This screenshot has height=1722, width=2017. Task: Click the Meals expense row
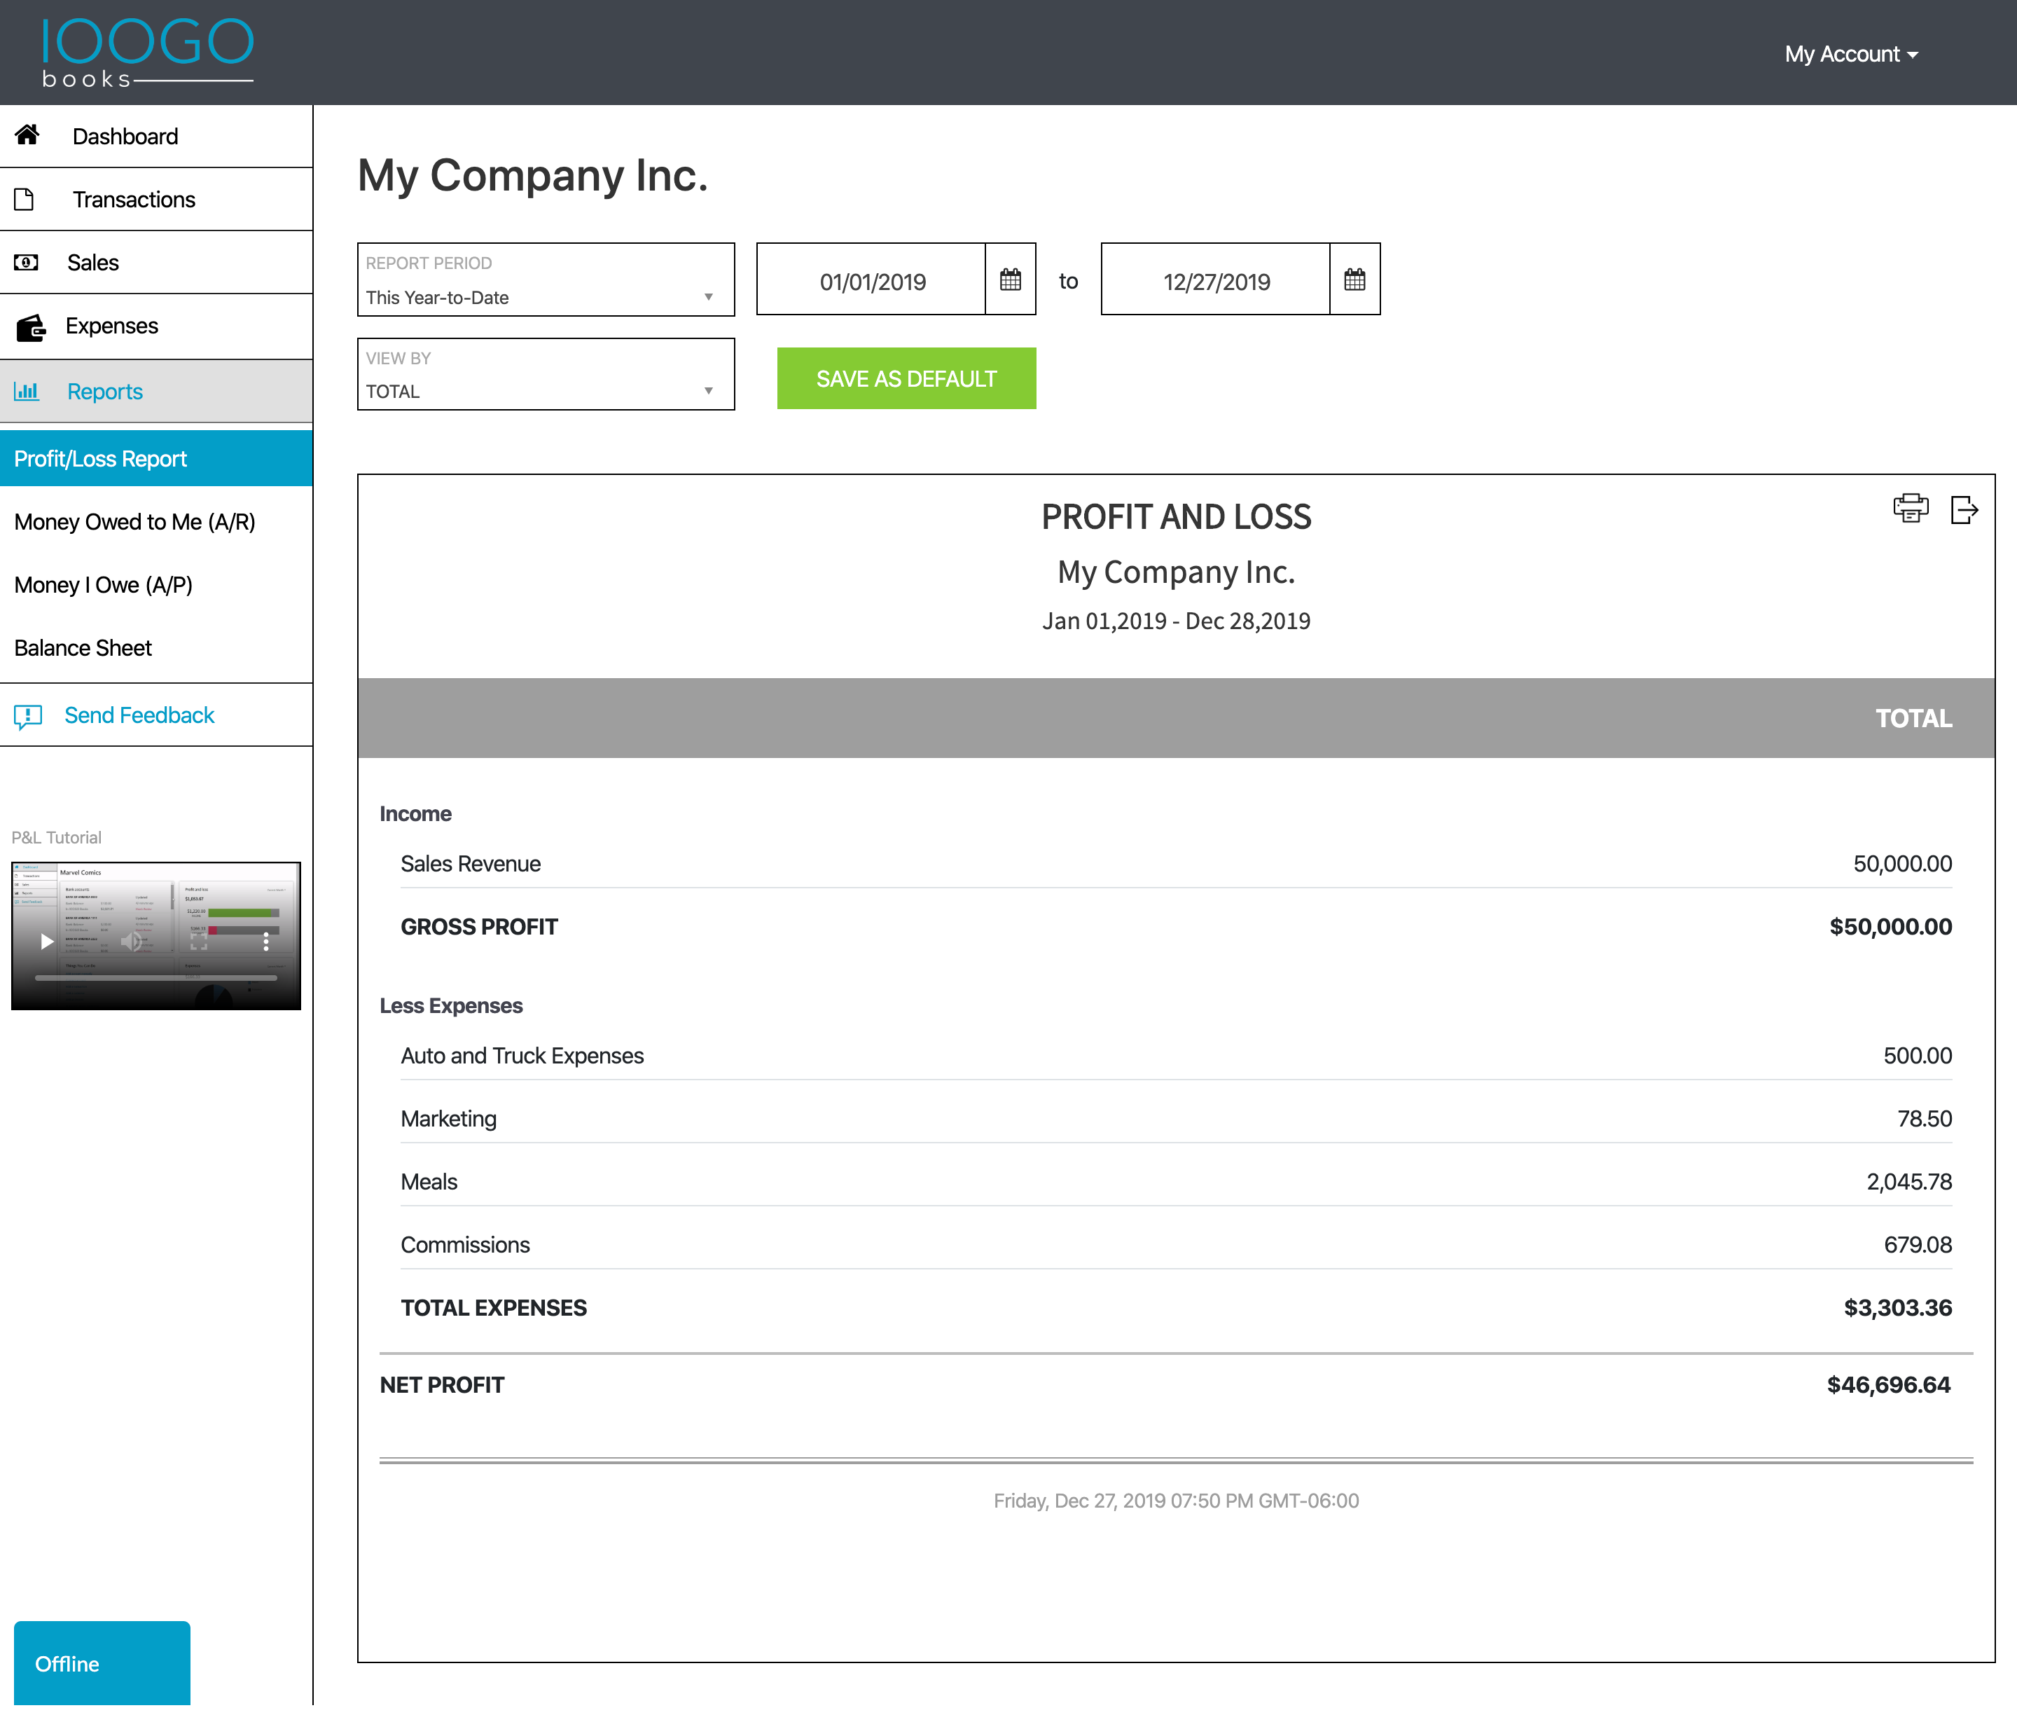1176,1181
